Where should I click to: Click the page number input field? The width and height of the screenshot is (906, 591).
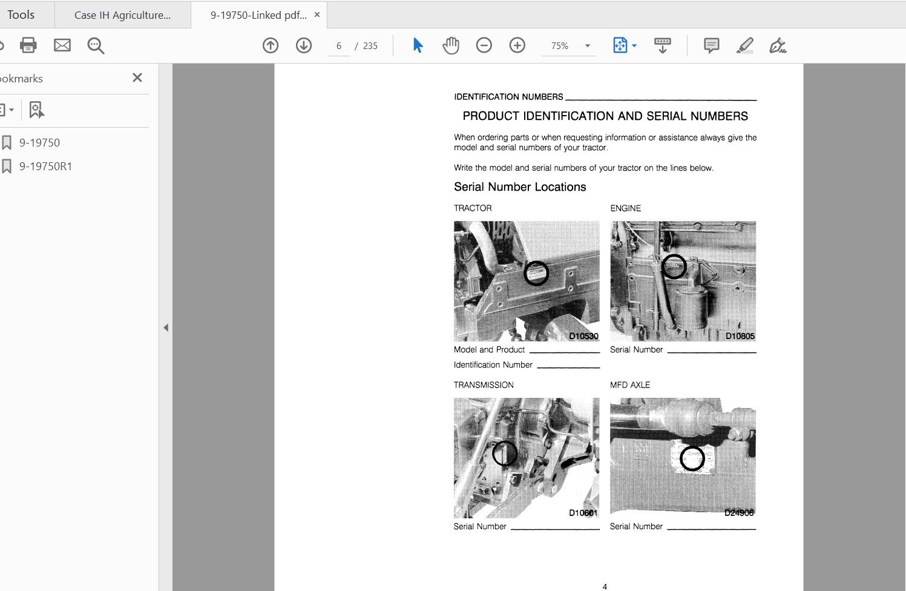pyautogui.click(x=339, y=46)
